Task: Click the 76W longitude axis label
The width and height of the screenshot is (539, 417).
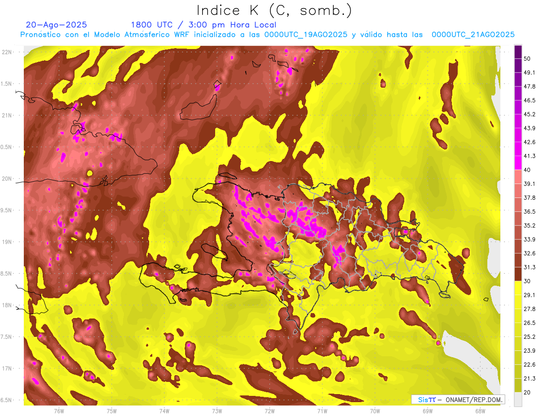Action: pyautogui.click(x=59, y=411)
